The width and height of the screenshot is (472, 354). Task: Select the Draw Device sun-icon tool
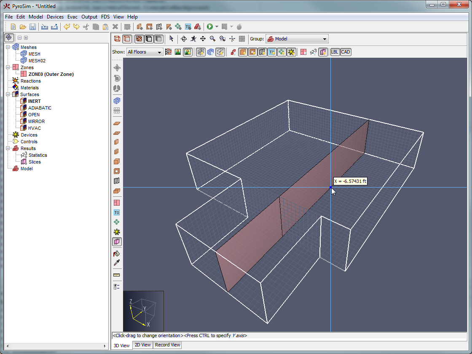[x=117, y=232]
